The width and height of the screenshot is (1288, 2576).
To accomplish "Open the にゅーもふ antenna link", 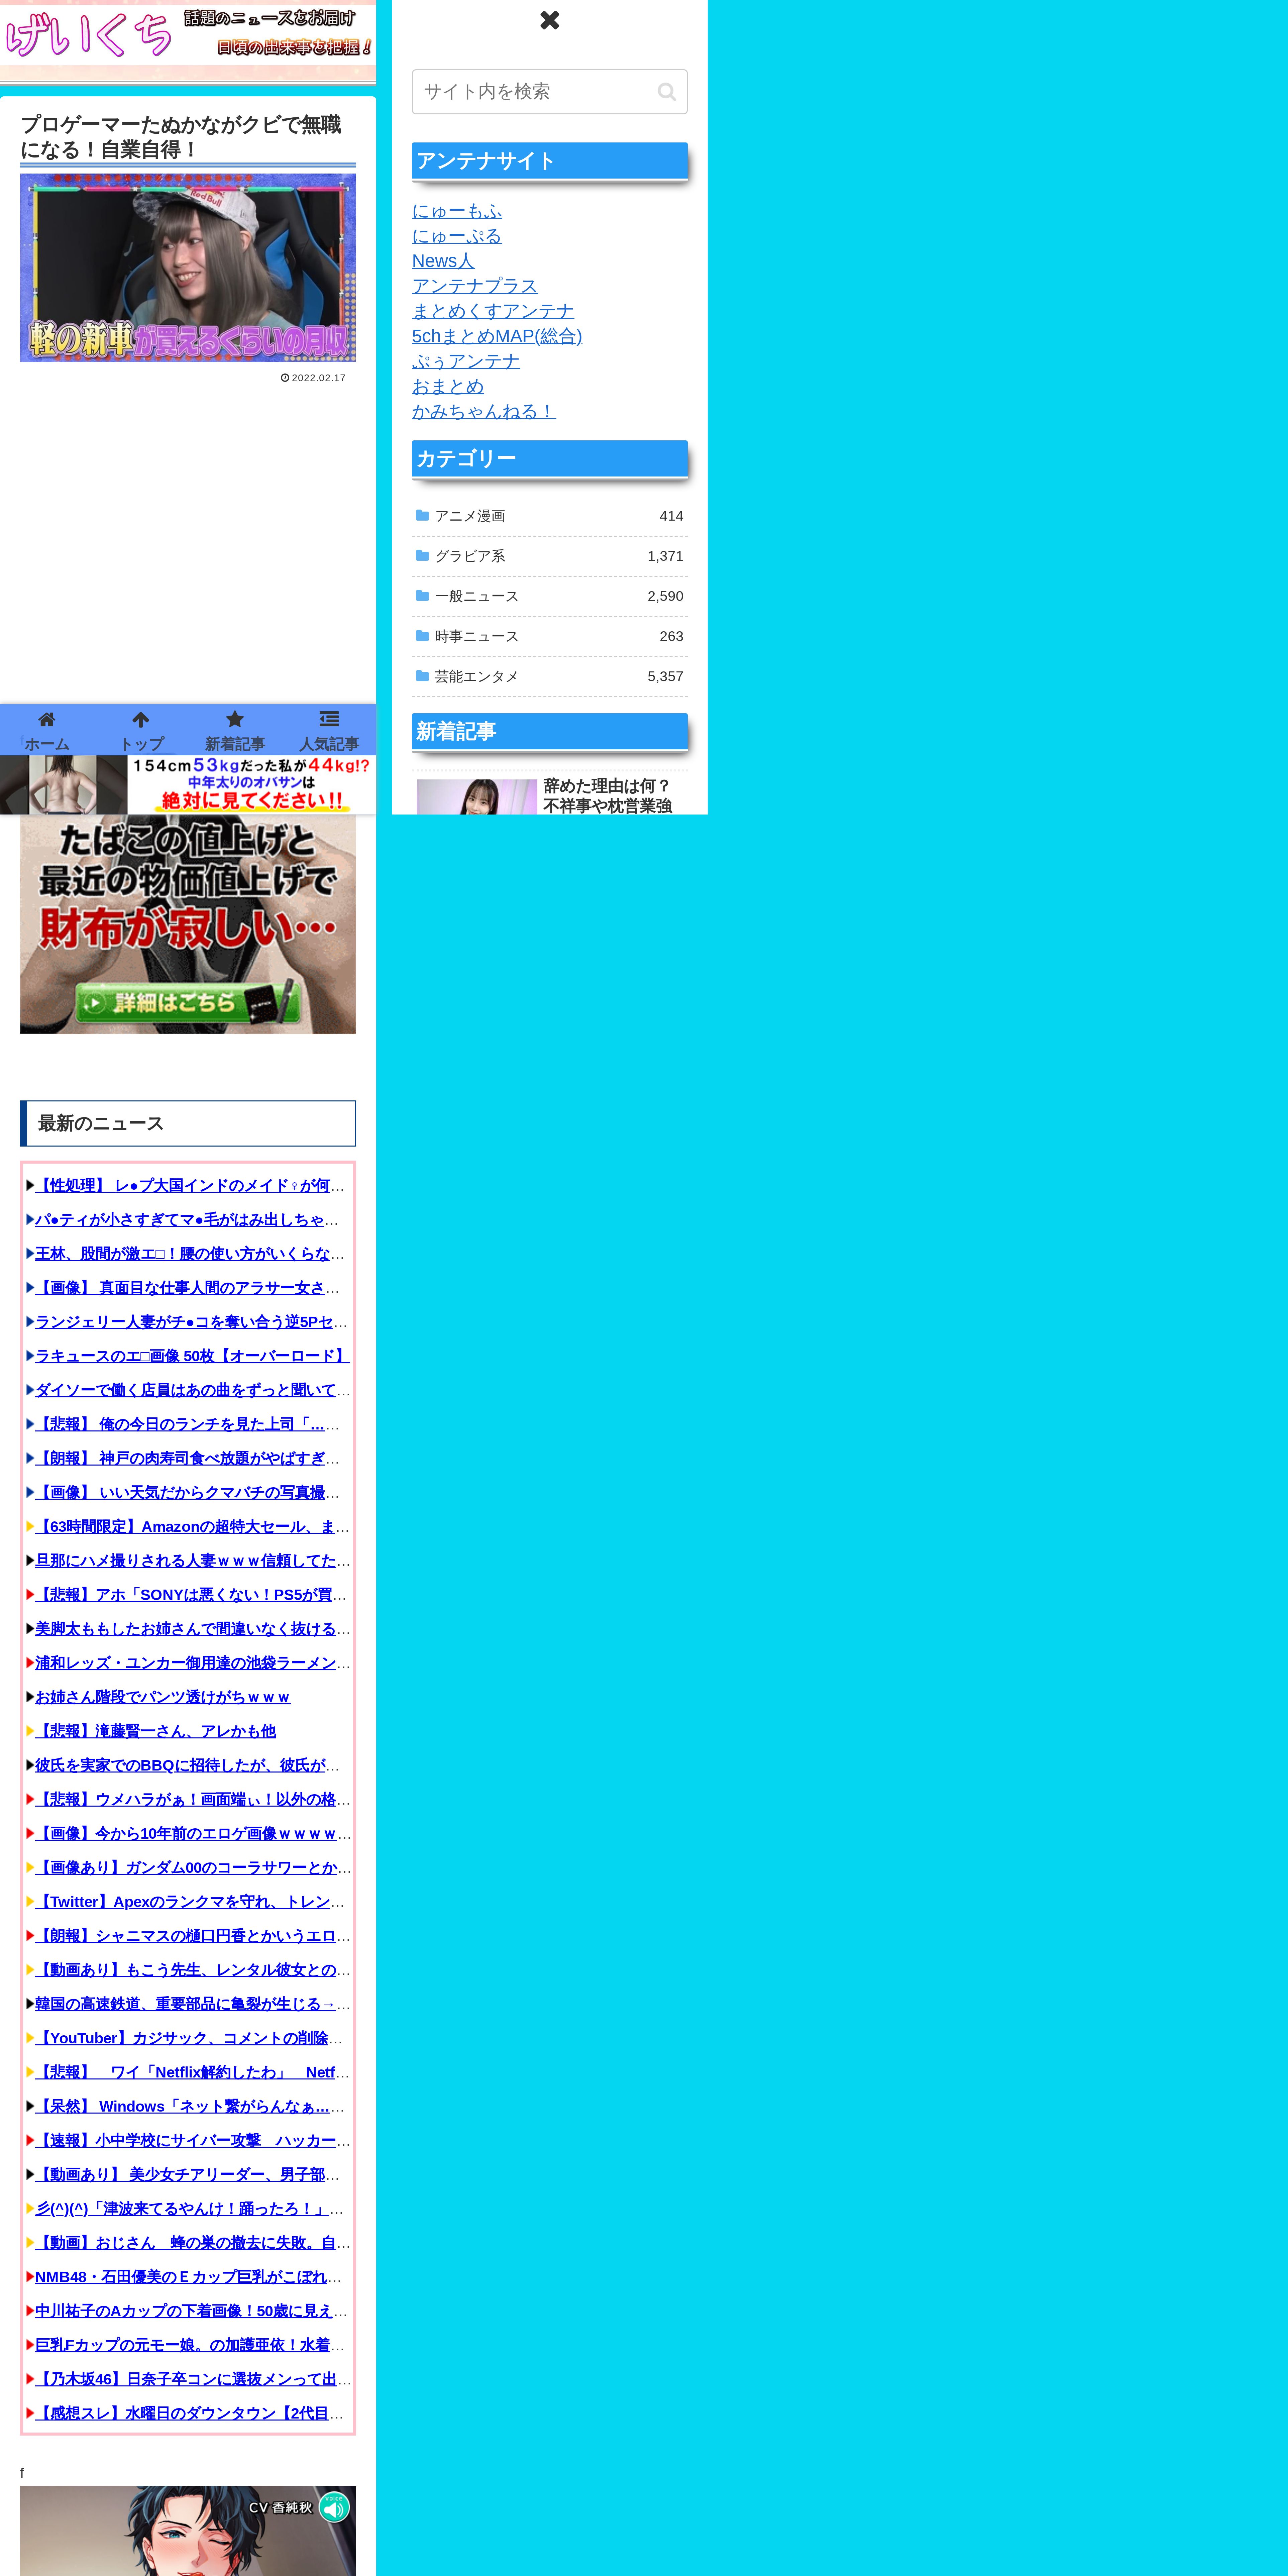I will [457, 211].
